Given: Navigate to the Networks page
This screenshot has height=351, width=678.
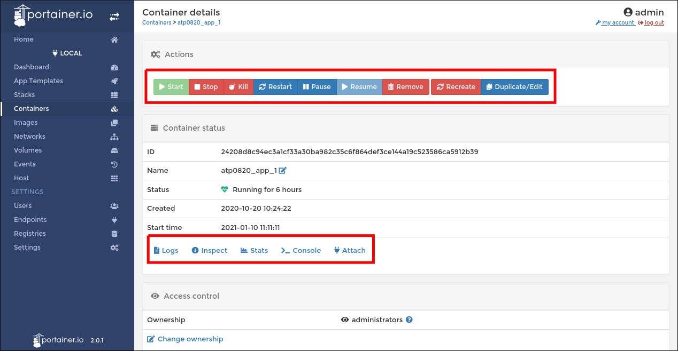Looking at the screenshot, I should 29,136.
